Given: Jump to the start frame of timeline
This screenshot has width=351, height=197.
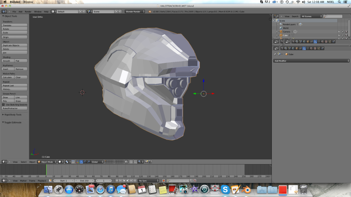Looking at the screenshot, I should (117, 181).
